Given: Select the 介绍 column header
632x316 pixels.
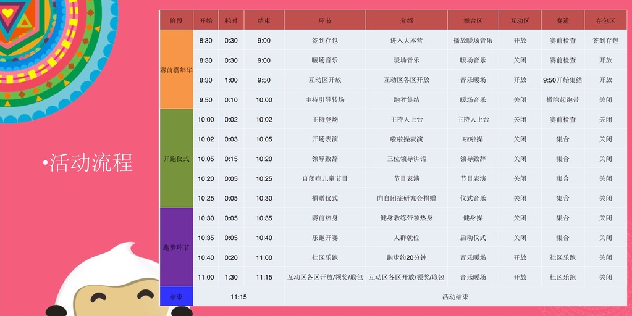Looking at the screenshot, I should tap(407, 20).
